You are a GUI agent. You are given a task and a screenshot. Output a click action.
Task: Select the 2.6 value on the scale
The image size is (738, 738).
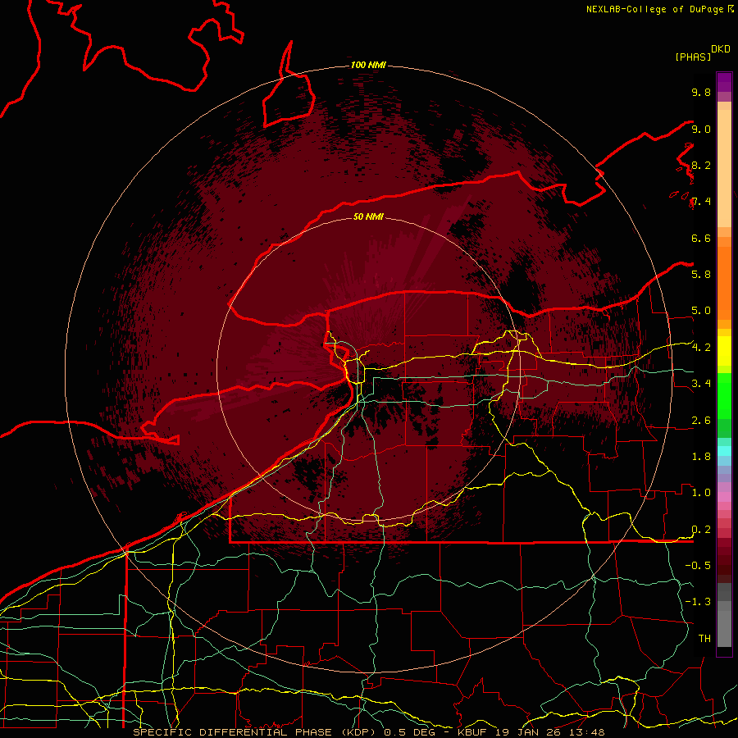point(701,420)
